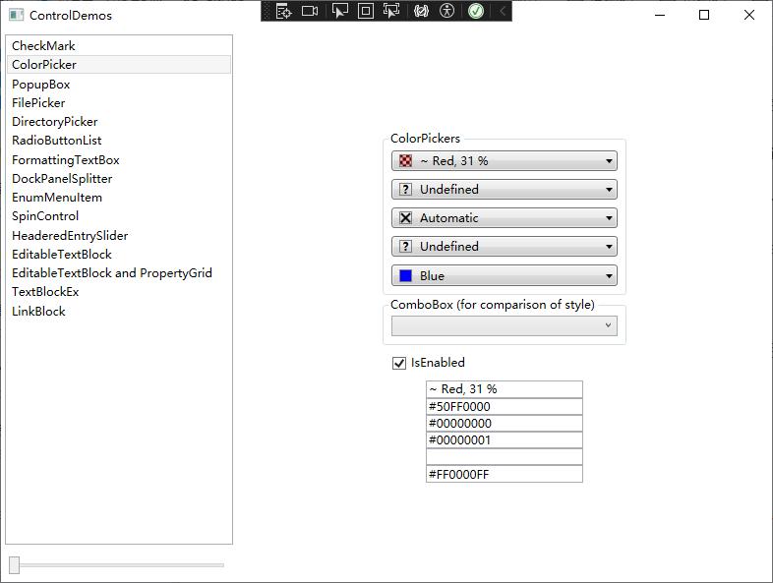
Task: Expand the empty comparison ComboBox
Action: coord(504,325)
